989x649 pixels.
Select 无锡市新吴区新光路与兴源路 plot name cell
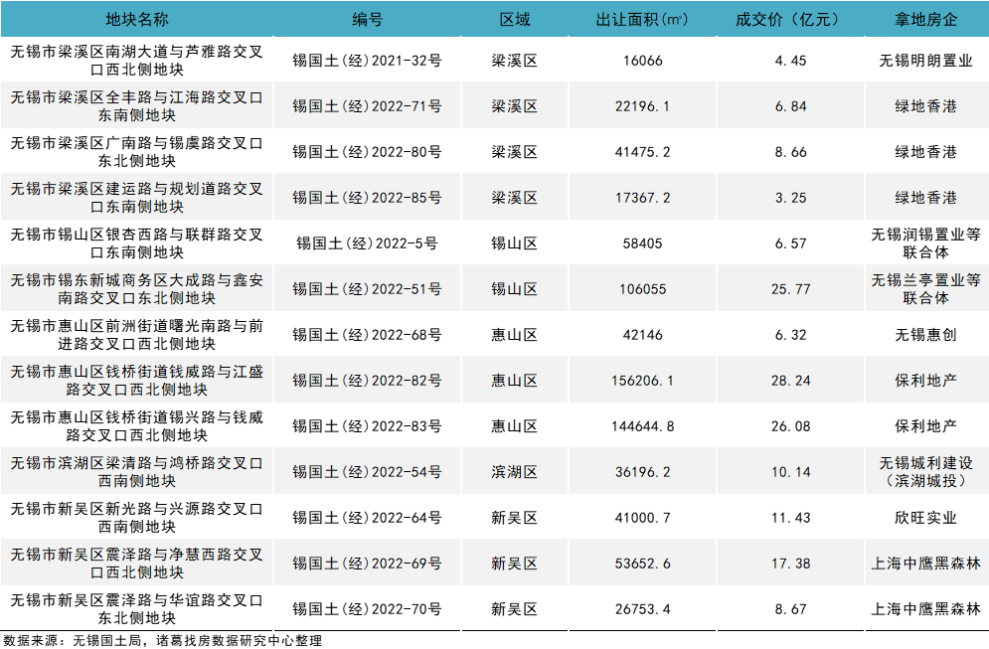click(137, 518)
